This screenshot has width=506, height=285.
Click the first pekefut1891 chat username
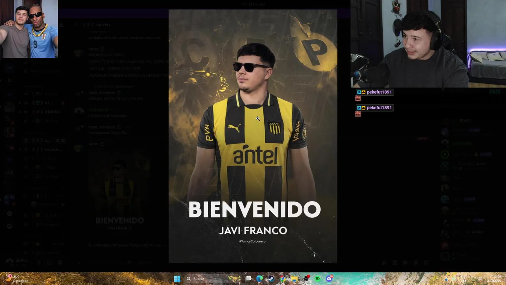[379, 92]
